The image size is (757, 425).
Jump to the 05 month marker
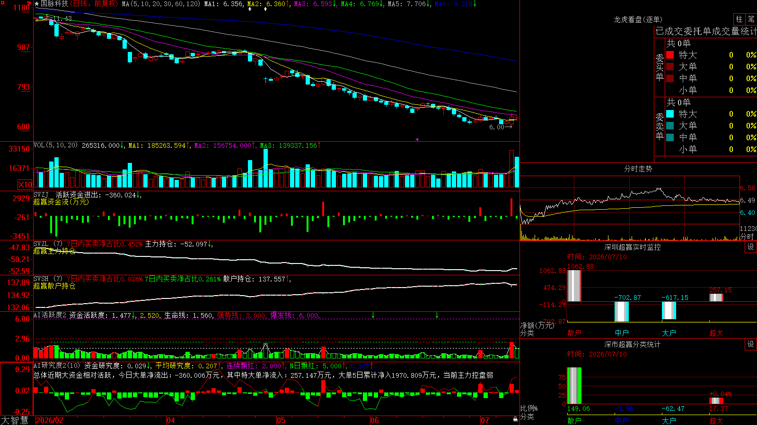pos(281,420)
